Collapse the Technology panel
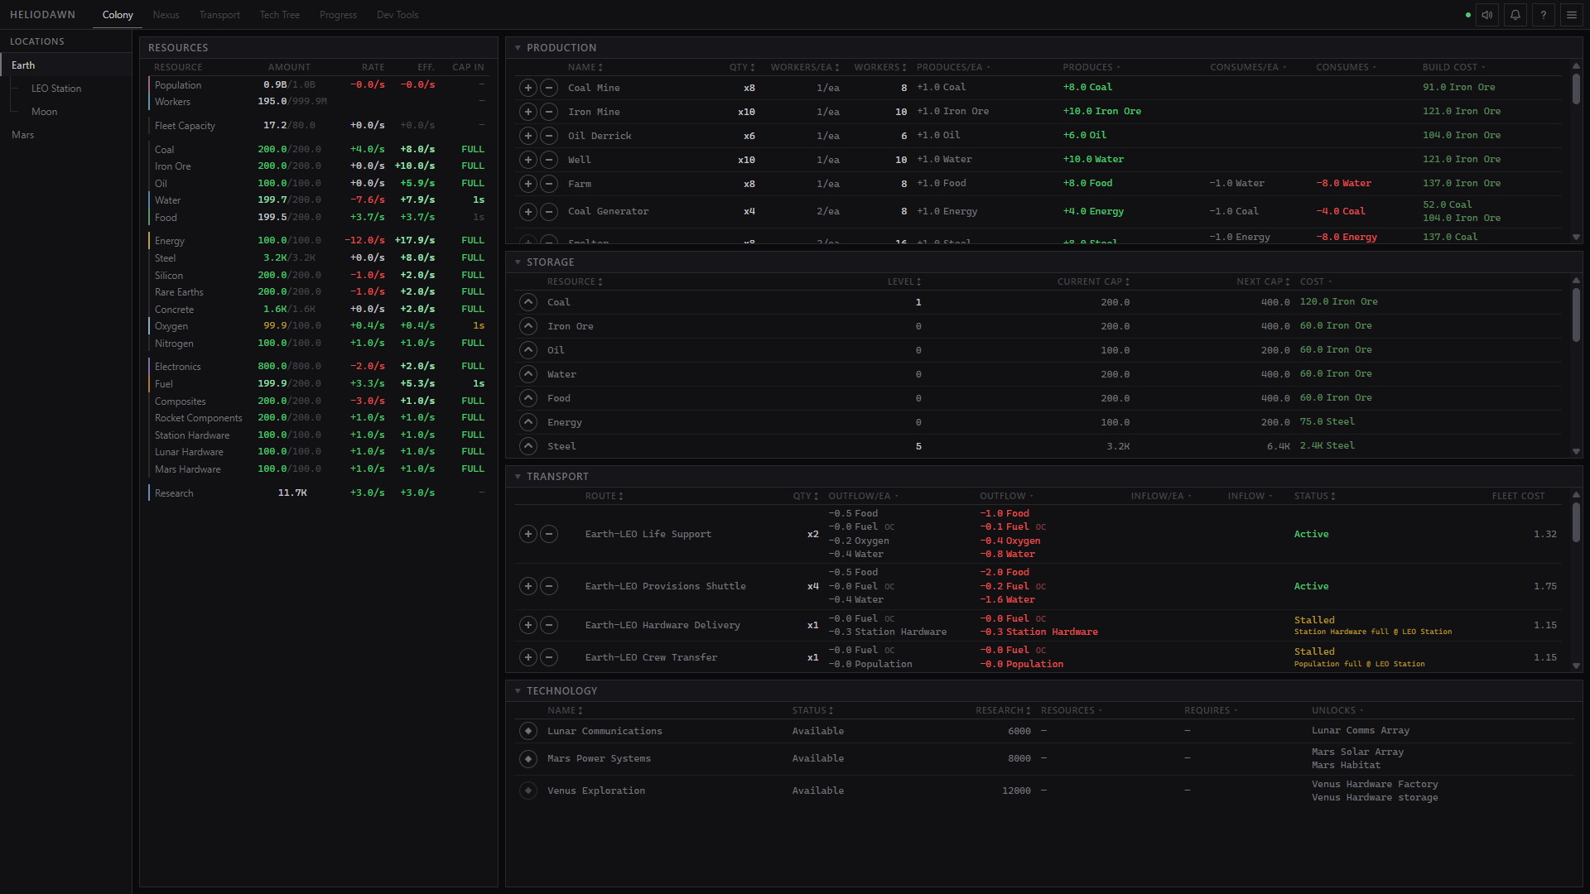This screenshot has height=894, width=1590. click(518, 691)
